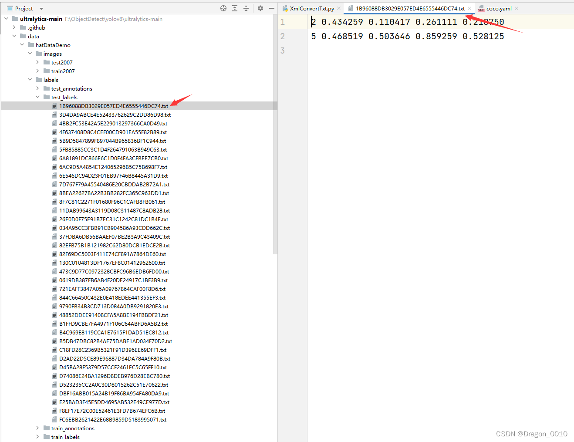Select the test_annotations folder icon
The height and width of the screenshot is (442, 574).
(x=47, y=88)
